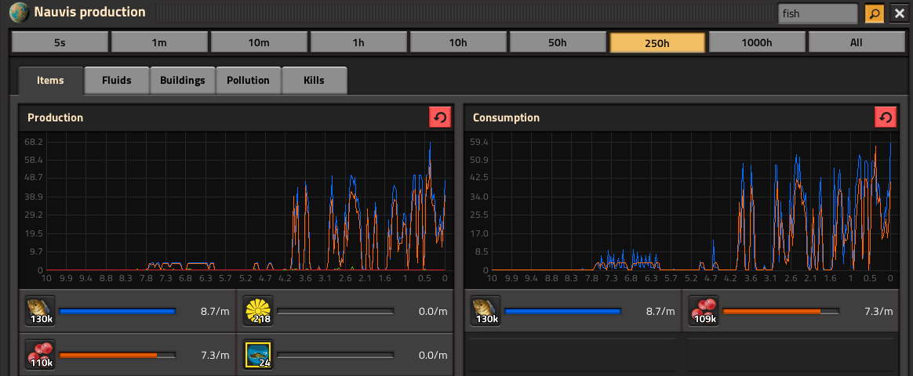Click the Nauvis planet icon
Image resolution: width=913 pixels, height=376 pixels.
tap(19, 12)
